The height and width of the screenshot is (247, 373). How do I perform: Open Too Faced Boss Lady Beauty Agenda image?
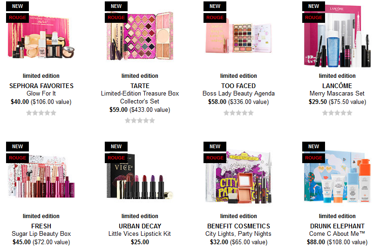[238, 36]
